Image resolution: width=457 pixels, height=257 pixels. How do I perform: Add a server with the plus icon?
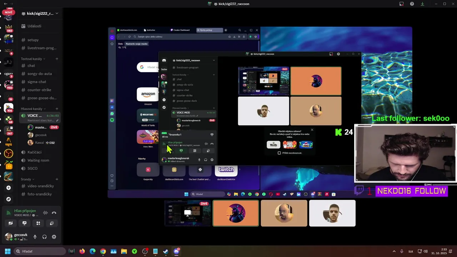tap(9, 188)
